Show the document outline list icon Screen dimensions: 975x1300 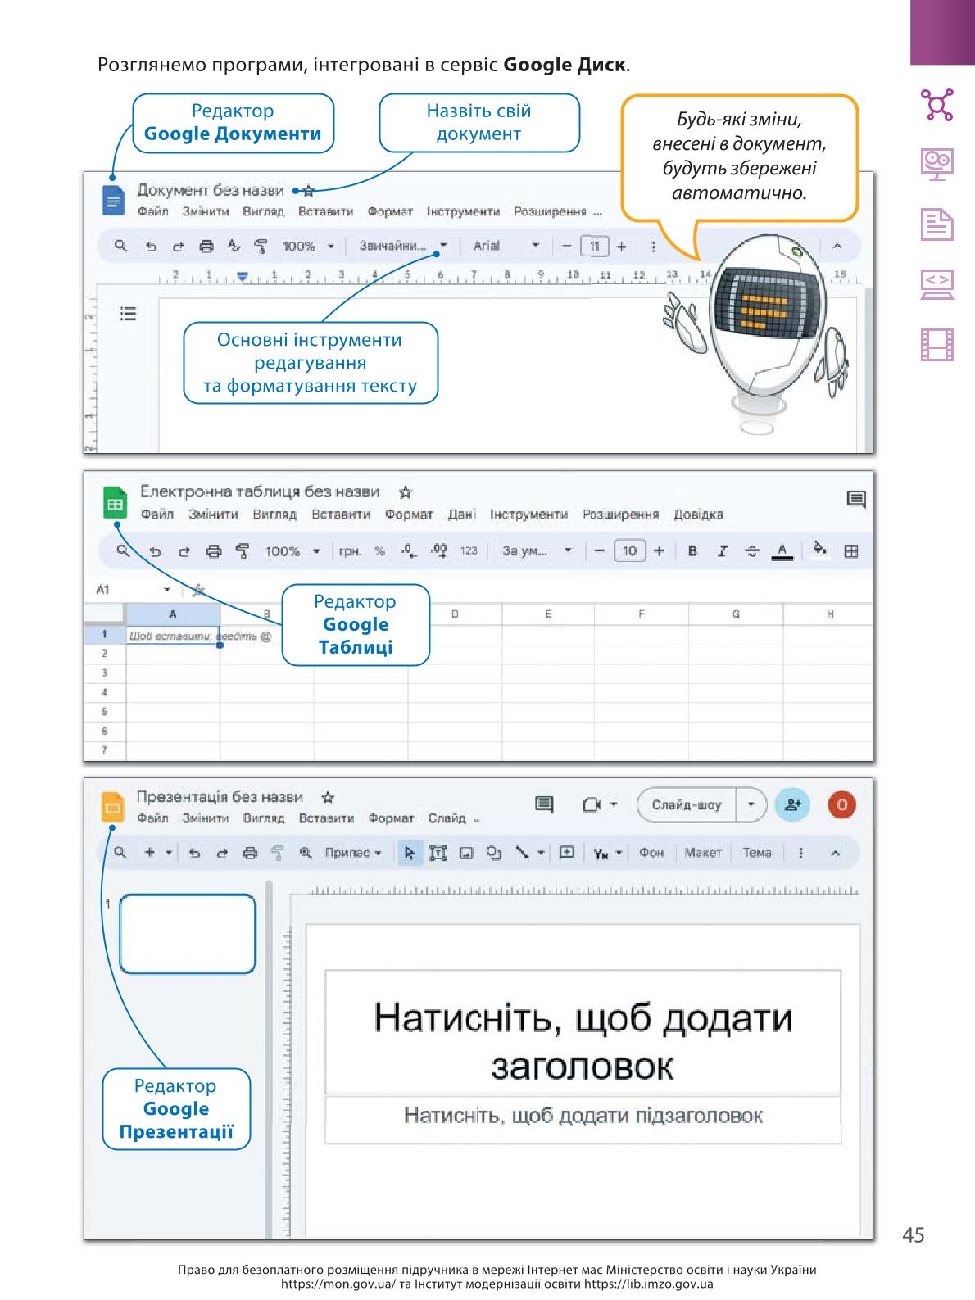tap(128, 314)
